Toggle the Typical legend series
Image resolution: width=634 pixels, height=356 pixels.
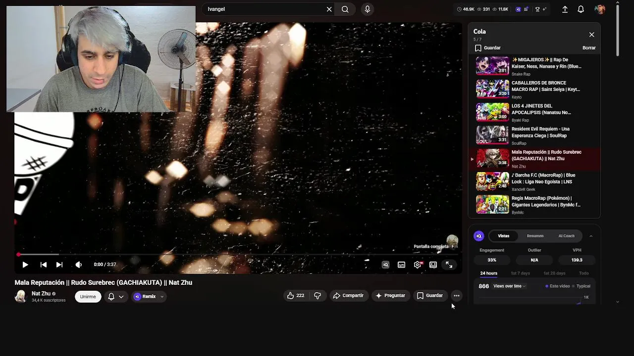point(581,286)
